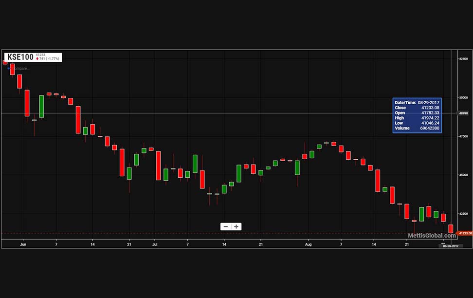The width and height of the screenshot is (473, 298).
Task: Click the Low value 41046.24 in tooltip
Action: pyautogui.click(x=430, y=123)
